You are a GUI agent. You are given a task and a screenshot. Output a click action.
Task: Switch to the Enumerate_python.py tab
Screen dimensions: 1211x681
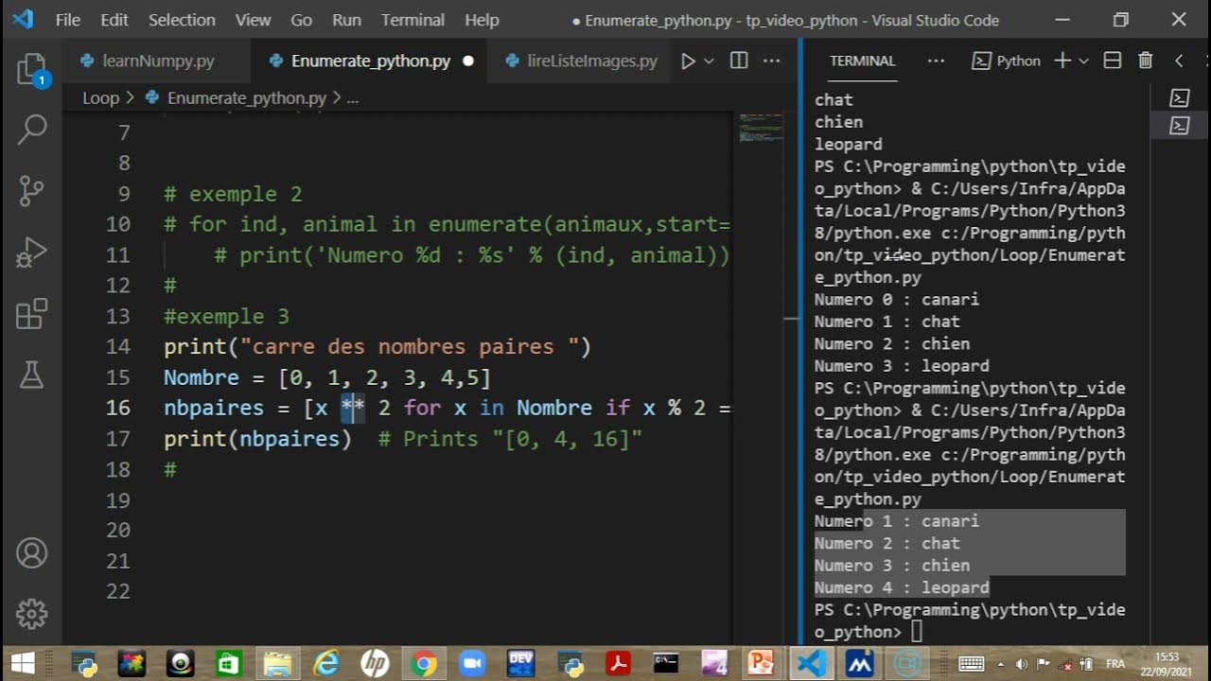click(370, 61)
